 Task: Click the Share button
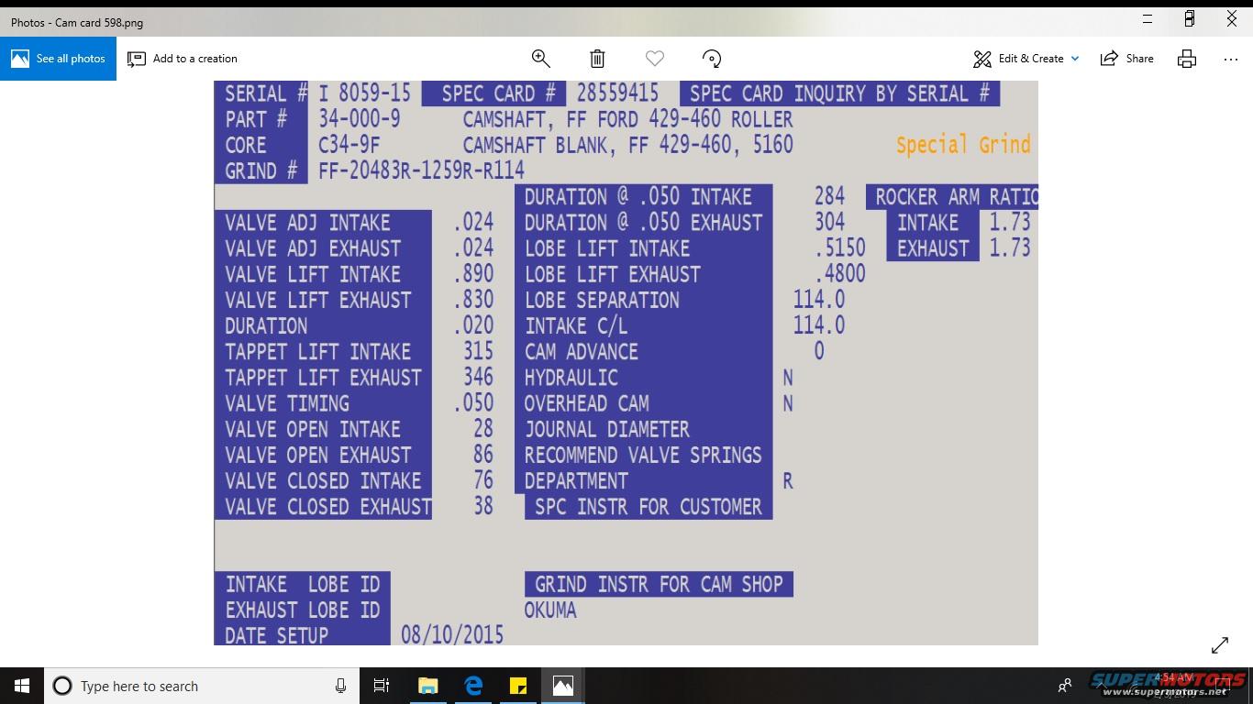(1127, 59)
